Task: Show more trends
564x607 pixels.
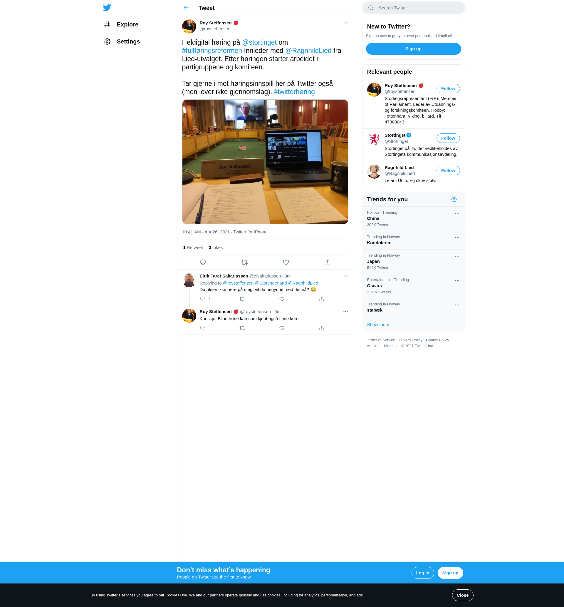Action: point(378,324)
